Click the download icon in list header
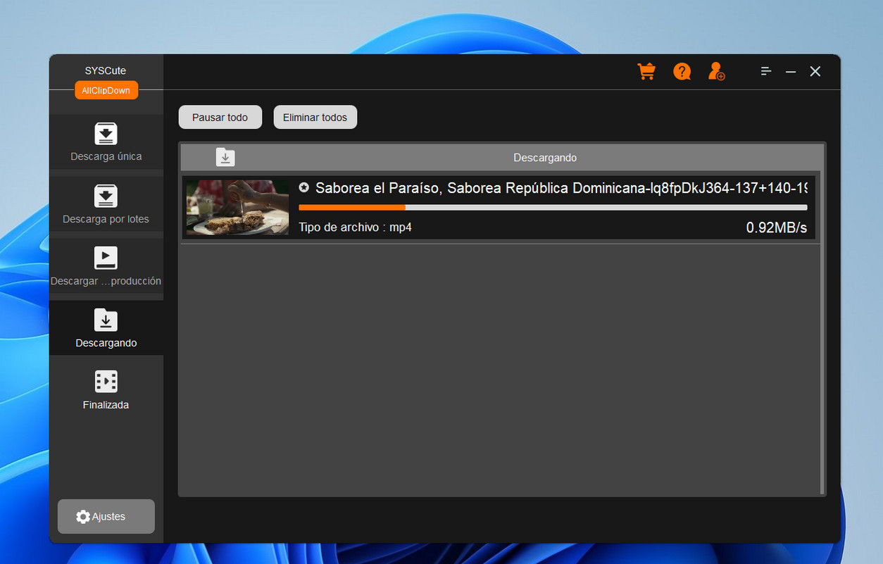Image resolution: width=883 pixels, height=564 pixels. pyautogui.click(x=225, y=157)
